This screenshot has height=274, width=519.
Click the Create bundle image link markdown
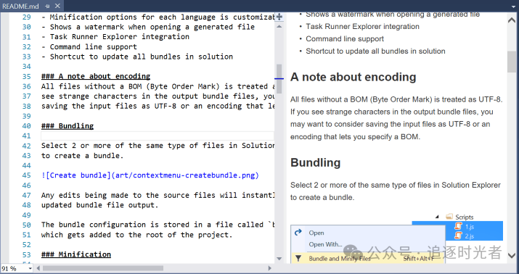click(x=150, y=175)
